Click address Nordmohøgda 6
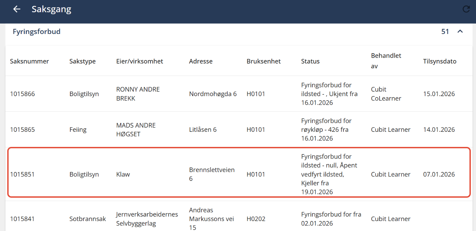Viewport: 476px width, 231px height. point(213,94)
